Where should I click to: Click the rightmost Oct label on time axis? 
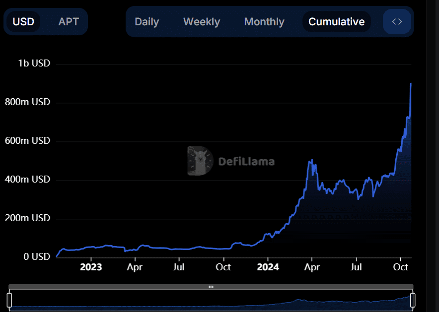(400, 267)
